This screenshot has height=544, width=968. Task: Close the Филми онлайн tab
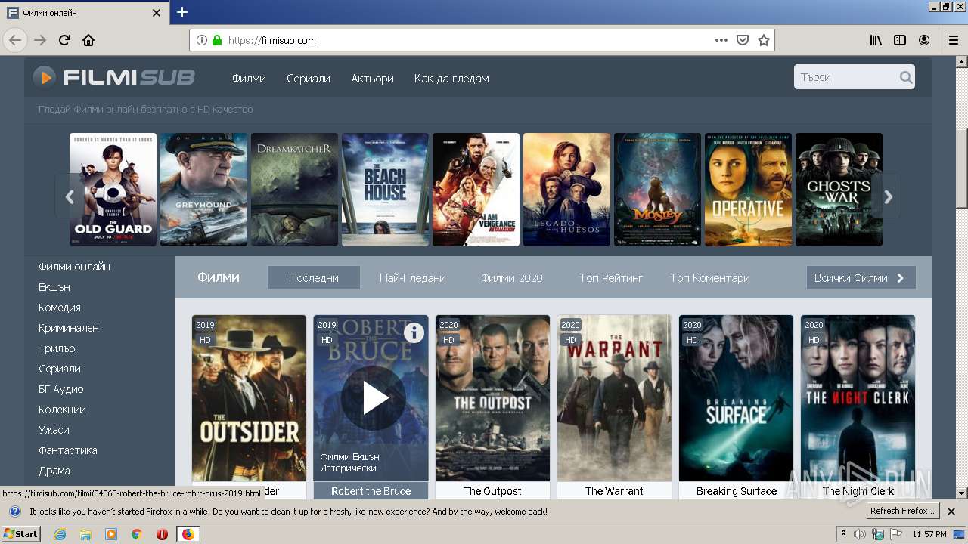[157, 13]
